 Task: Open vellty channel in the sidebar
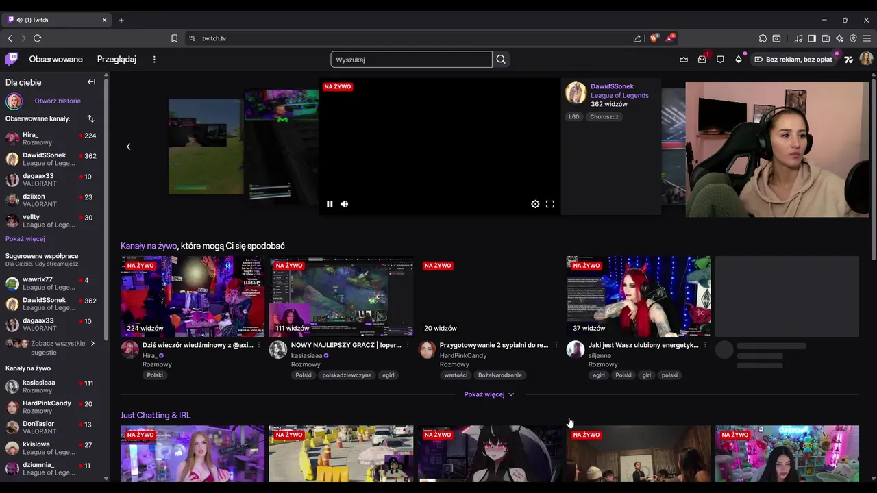click(51, 221)
